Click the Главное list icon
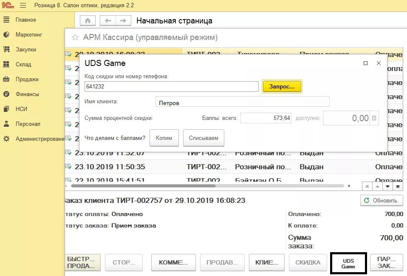The width and height of the screenshot is (407, 276). click(x=6, y=20)
